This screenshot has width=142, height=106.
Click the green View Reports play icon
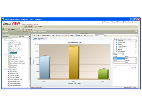pos(3,29)
